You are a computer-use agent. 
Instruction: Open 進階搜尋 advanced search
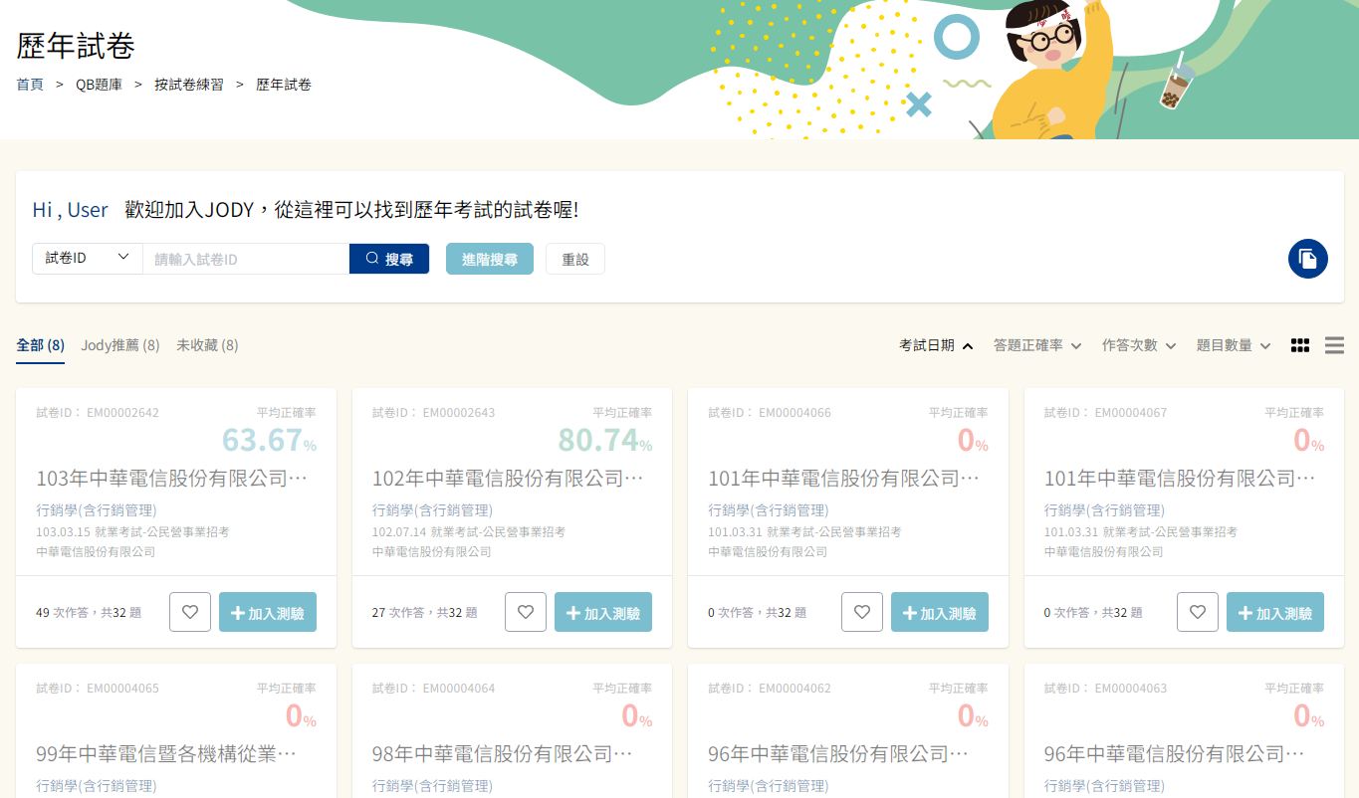(490, 259)
